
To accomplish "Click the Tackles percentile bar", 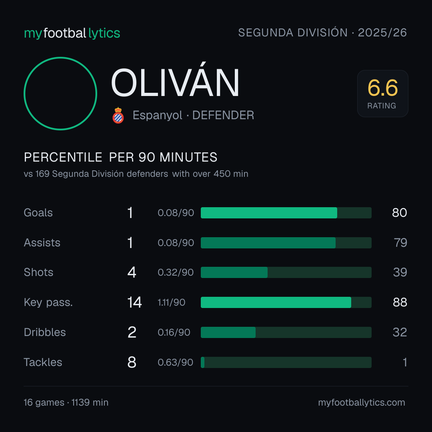I will tap(286, 362).
